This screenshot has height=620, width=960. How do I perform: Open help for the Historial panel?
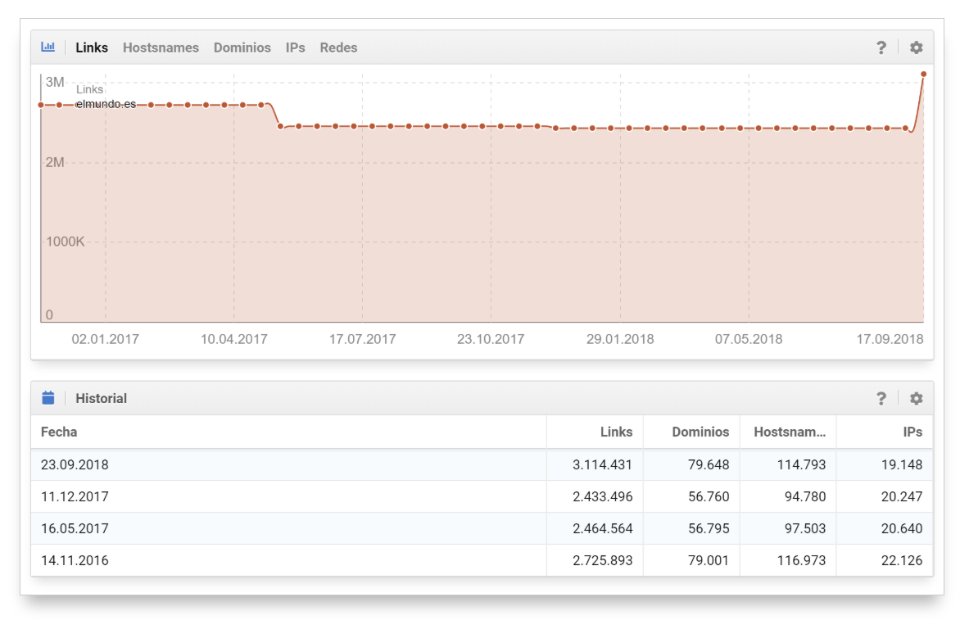pos(881,398)
